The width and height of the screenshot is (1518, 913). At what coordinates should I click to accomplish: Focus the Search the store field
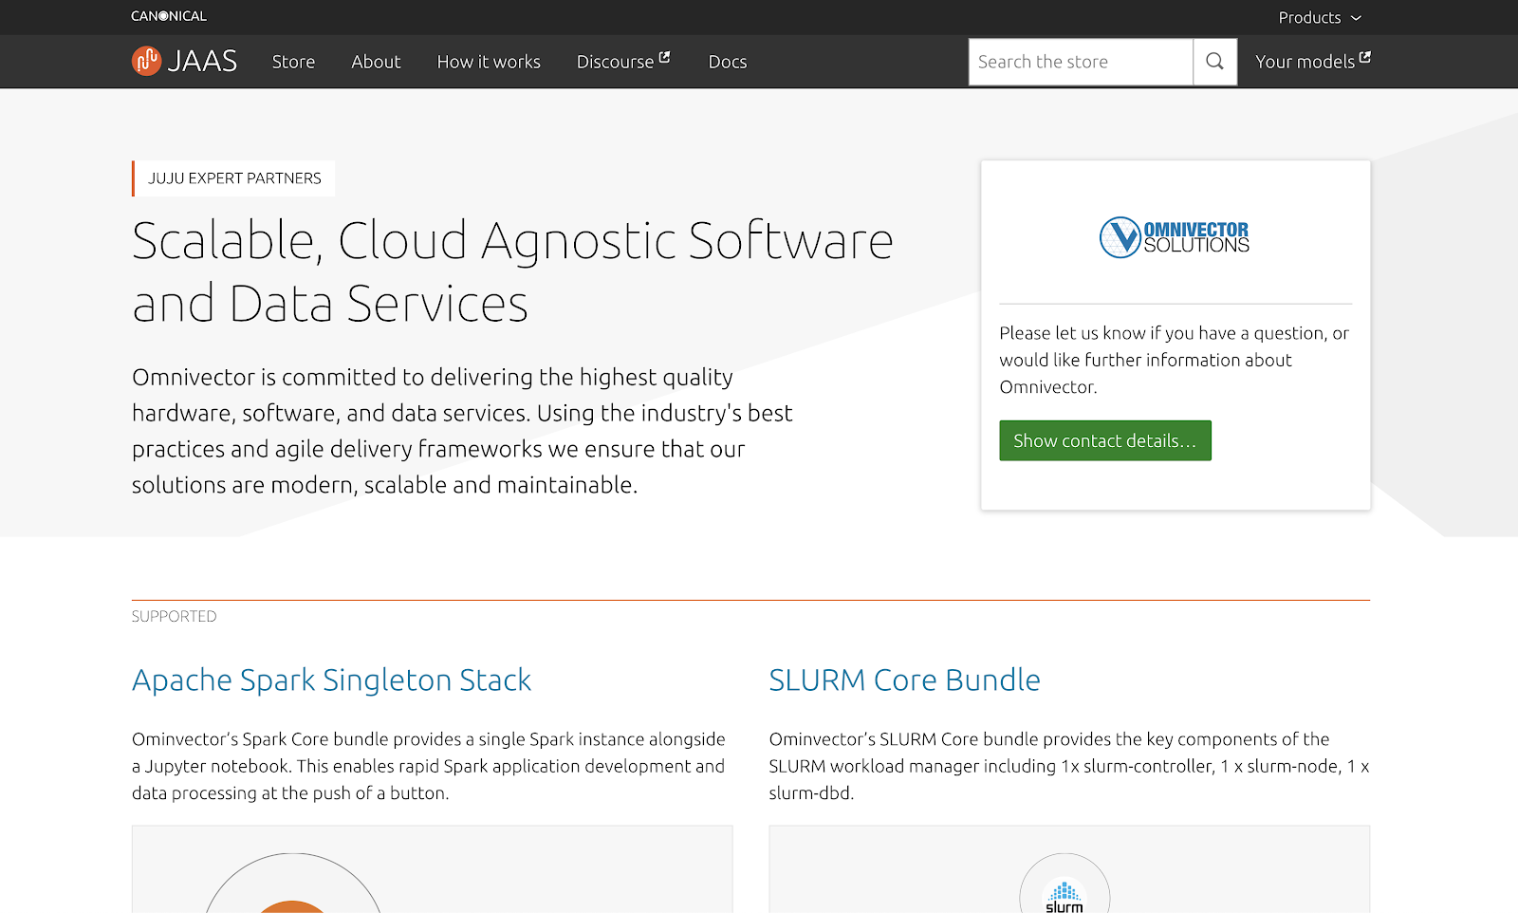[1081, 62]
